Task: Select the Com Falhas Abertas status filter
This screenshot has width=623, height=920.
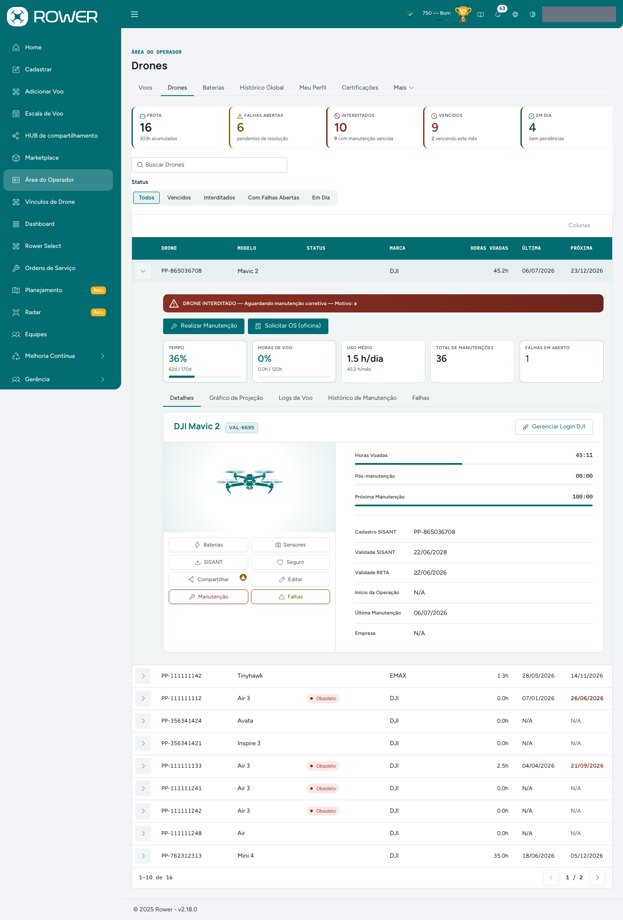Action: click(273, 198)
